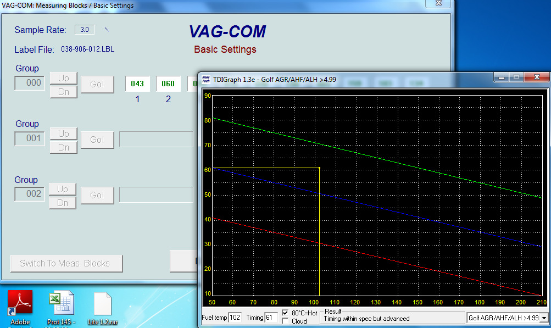Maximize the TDIGraph window
This screenshot has width=551, height=328.
tap(516, 78)
